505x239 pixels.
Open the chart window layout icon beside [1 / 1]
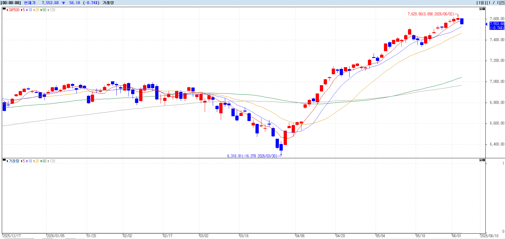tap(502, 3)
